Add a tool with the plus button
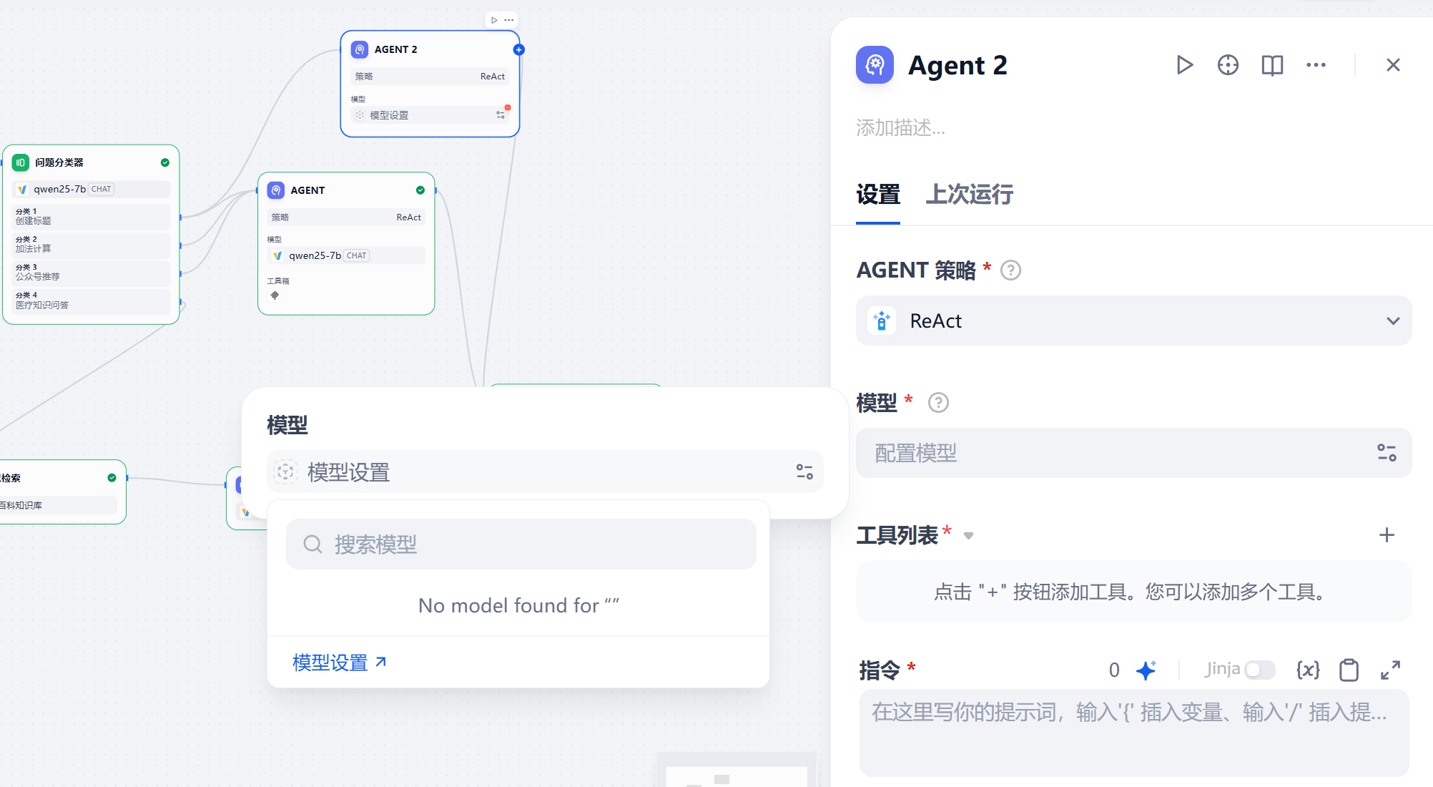This screenshot has width=1433, height=787. tap(1387, 534)
